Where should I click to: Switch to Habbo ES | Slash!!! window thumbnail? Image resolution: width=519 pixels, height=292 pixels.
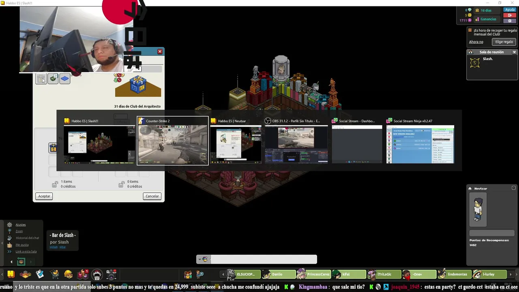coord(99,141)
